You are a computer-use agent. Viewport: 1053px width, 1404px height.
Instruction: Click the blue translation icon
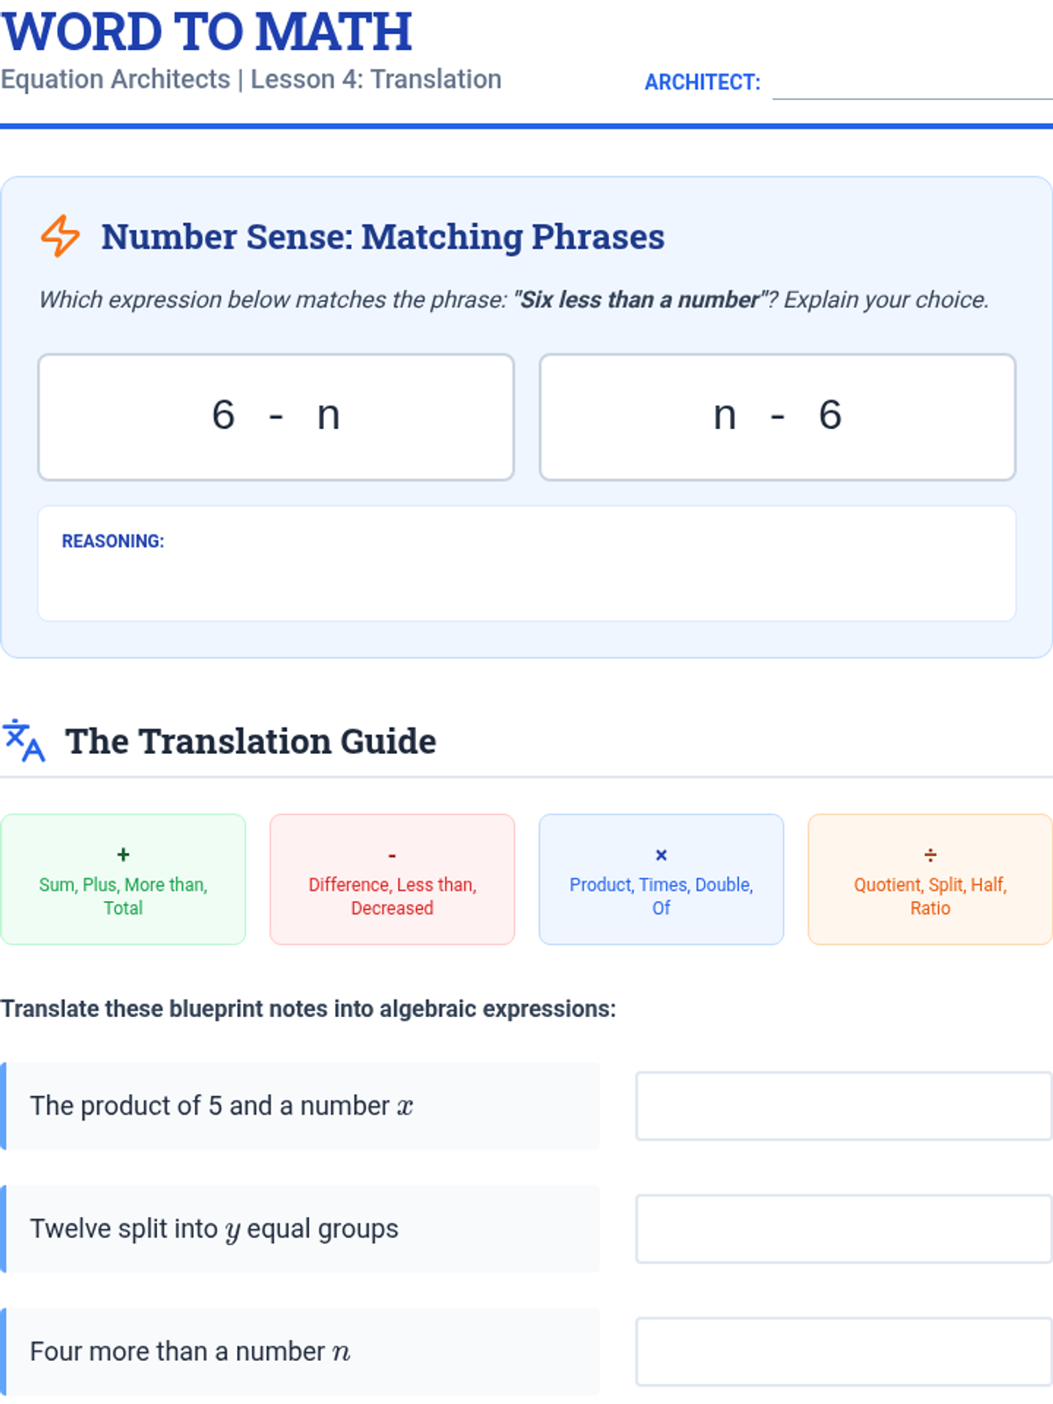pos(24,741)
